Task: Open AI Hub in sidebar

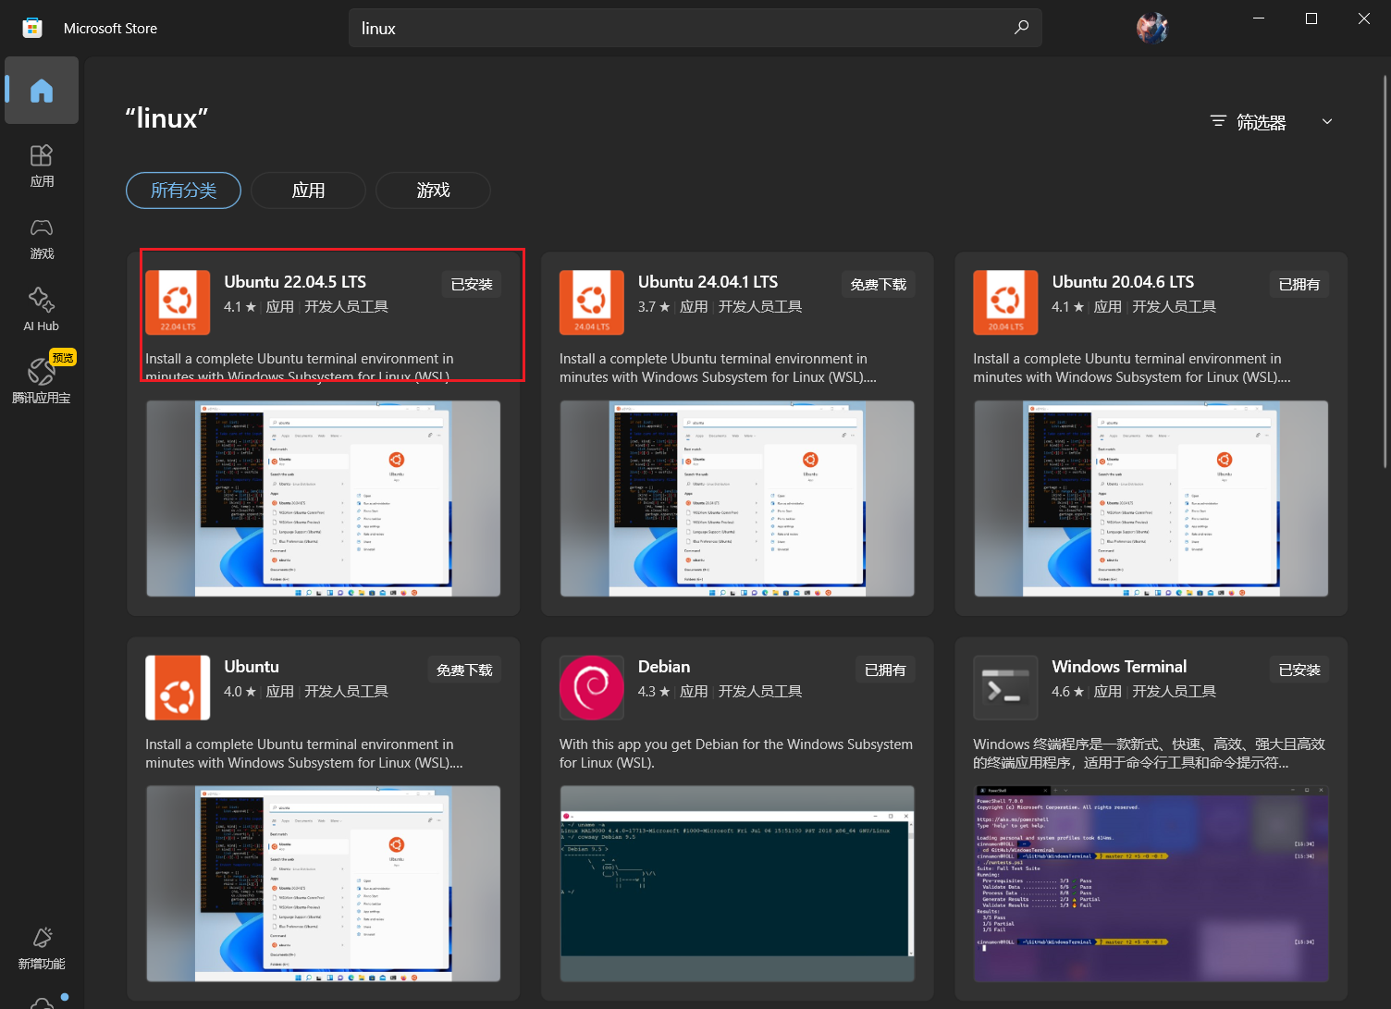Action: [x=42, y=311]
